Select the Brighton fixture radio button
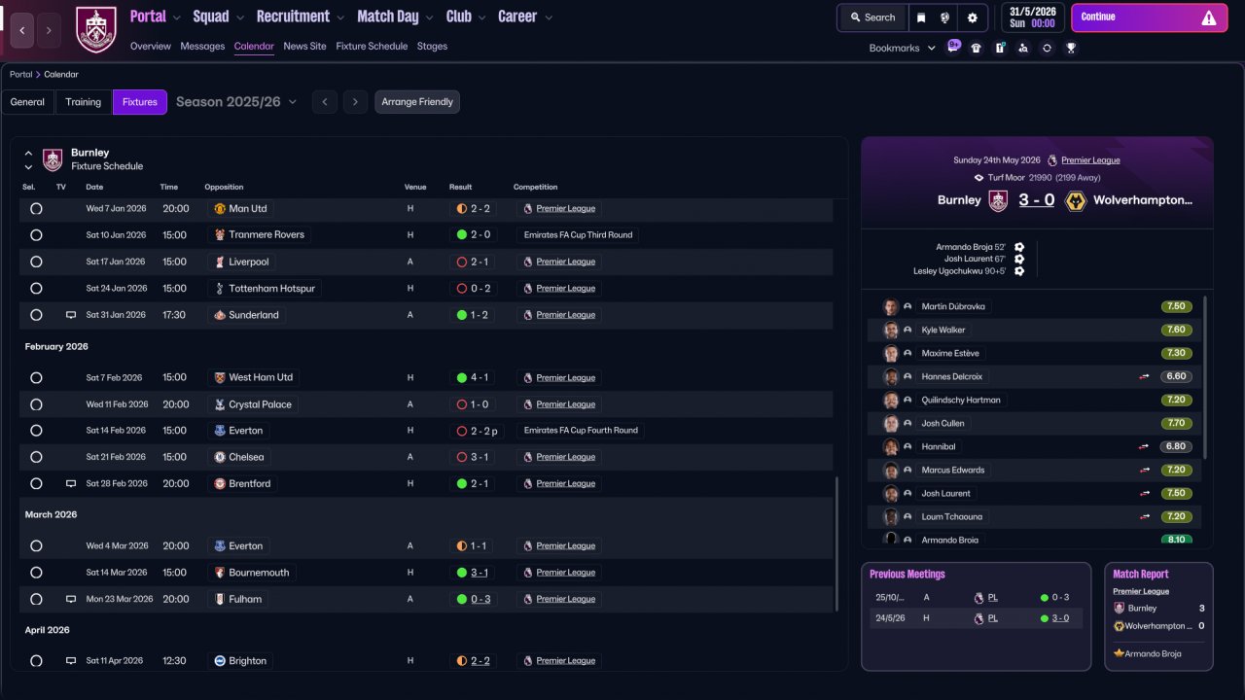1245x700 pixels. coord(36,661)
